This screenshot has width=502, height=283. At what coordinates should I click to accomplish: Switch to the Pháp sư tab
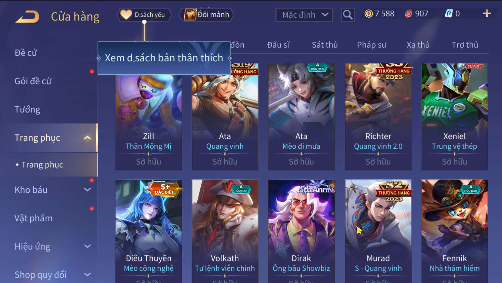click(x=371, y=45)
